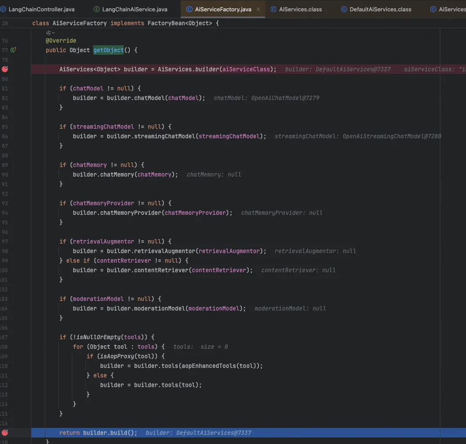Click the AiServices.class tab file icon
466x444 pixels.
[273, 9]
